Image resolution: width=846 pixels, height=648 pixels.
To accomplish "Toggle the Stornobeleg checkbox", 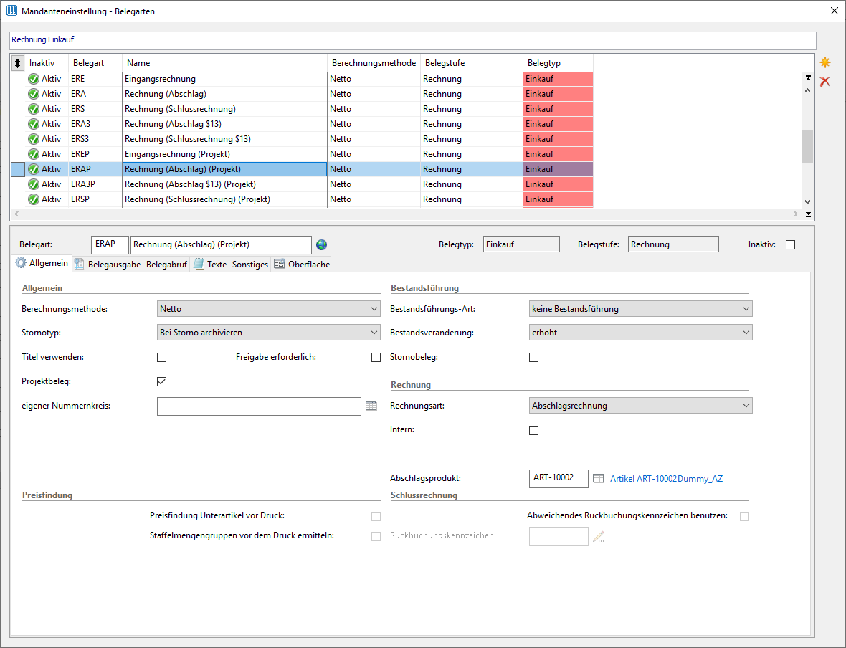I will pyautogui.click(x=533, y=357).
